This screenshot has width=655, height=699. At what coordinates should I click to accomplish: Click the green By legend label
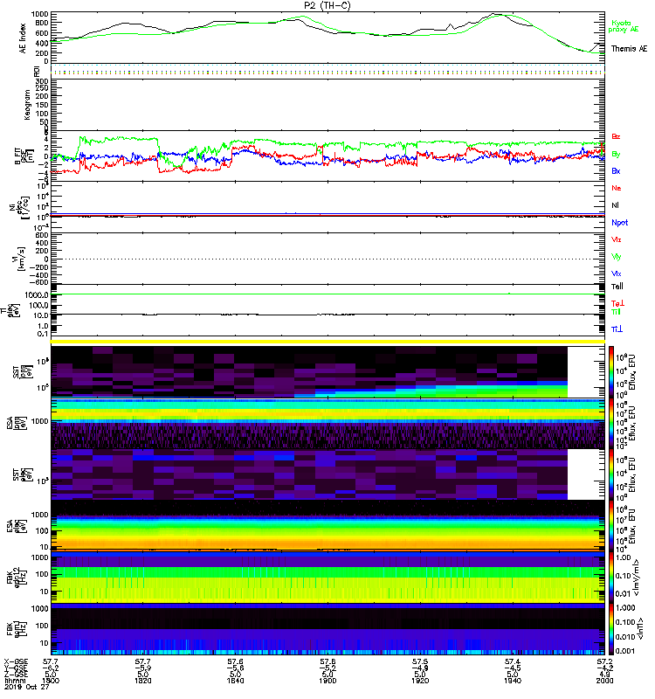click(616, 154)
